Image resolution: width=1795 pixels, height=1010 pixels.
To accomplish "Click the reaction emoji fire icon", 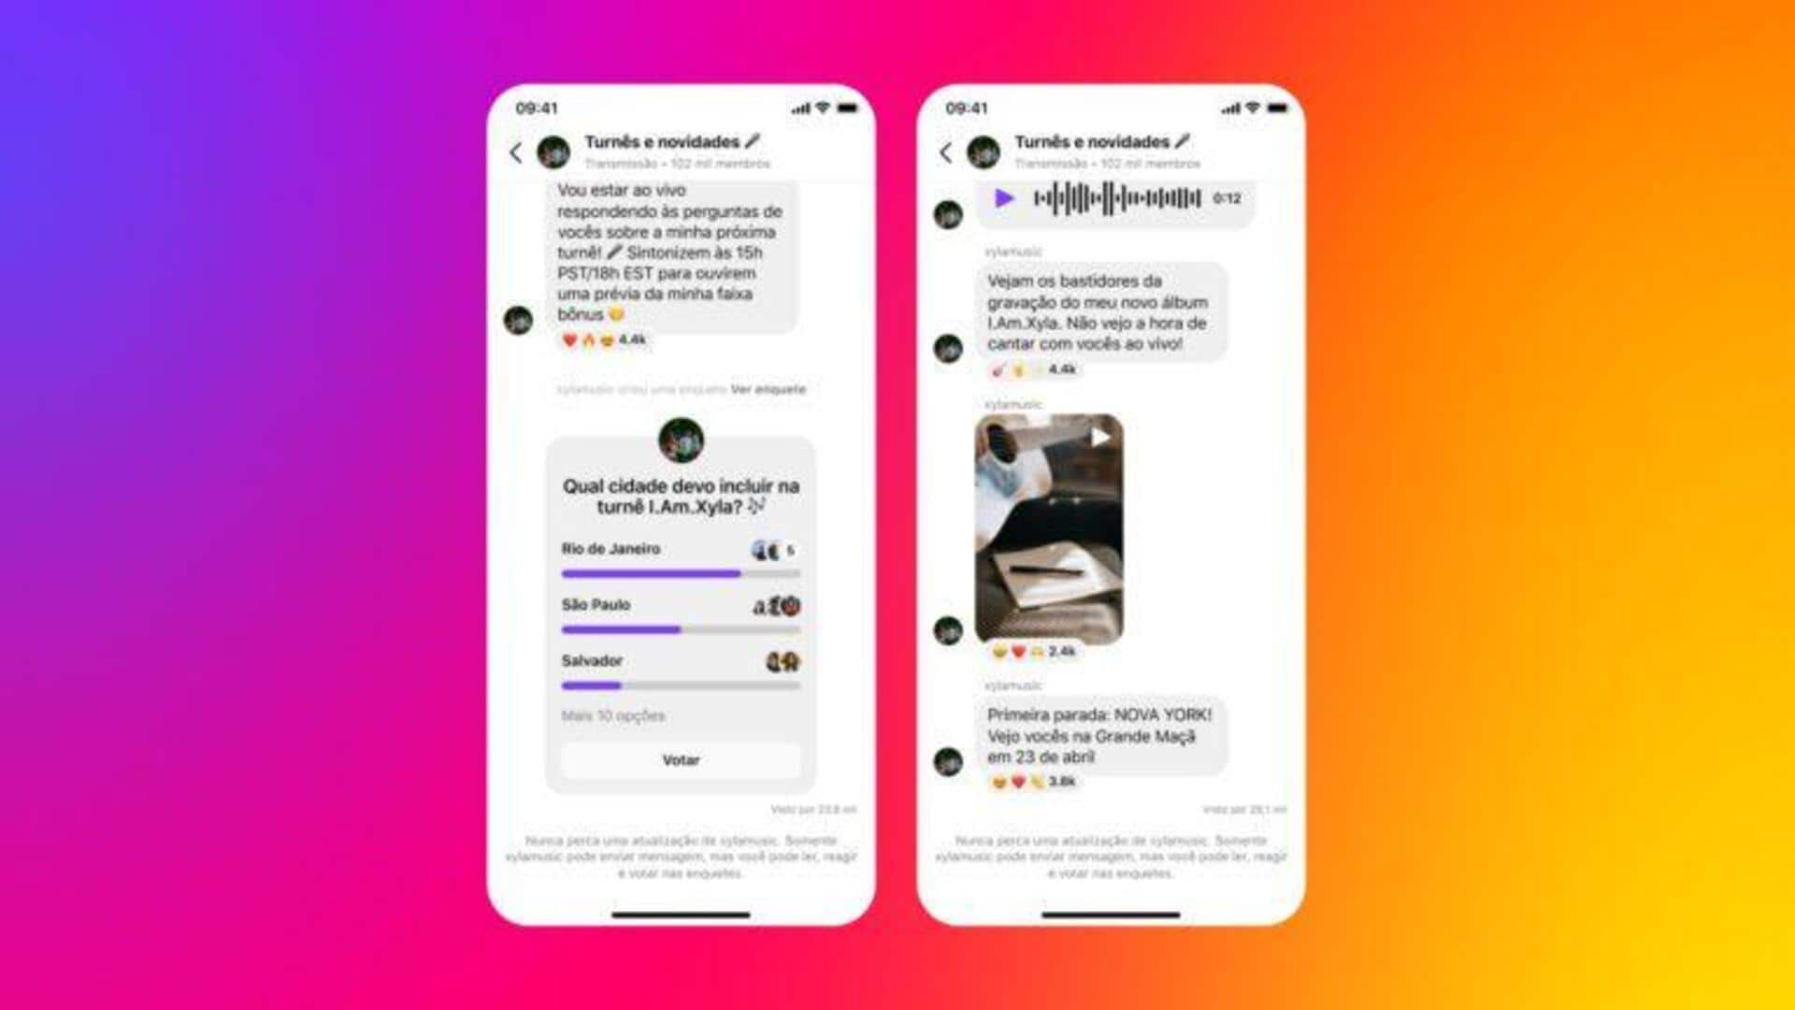I will 581,345.
